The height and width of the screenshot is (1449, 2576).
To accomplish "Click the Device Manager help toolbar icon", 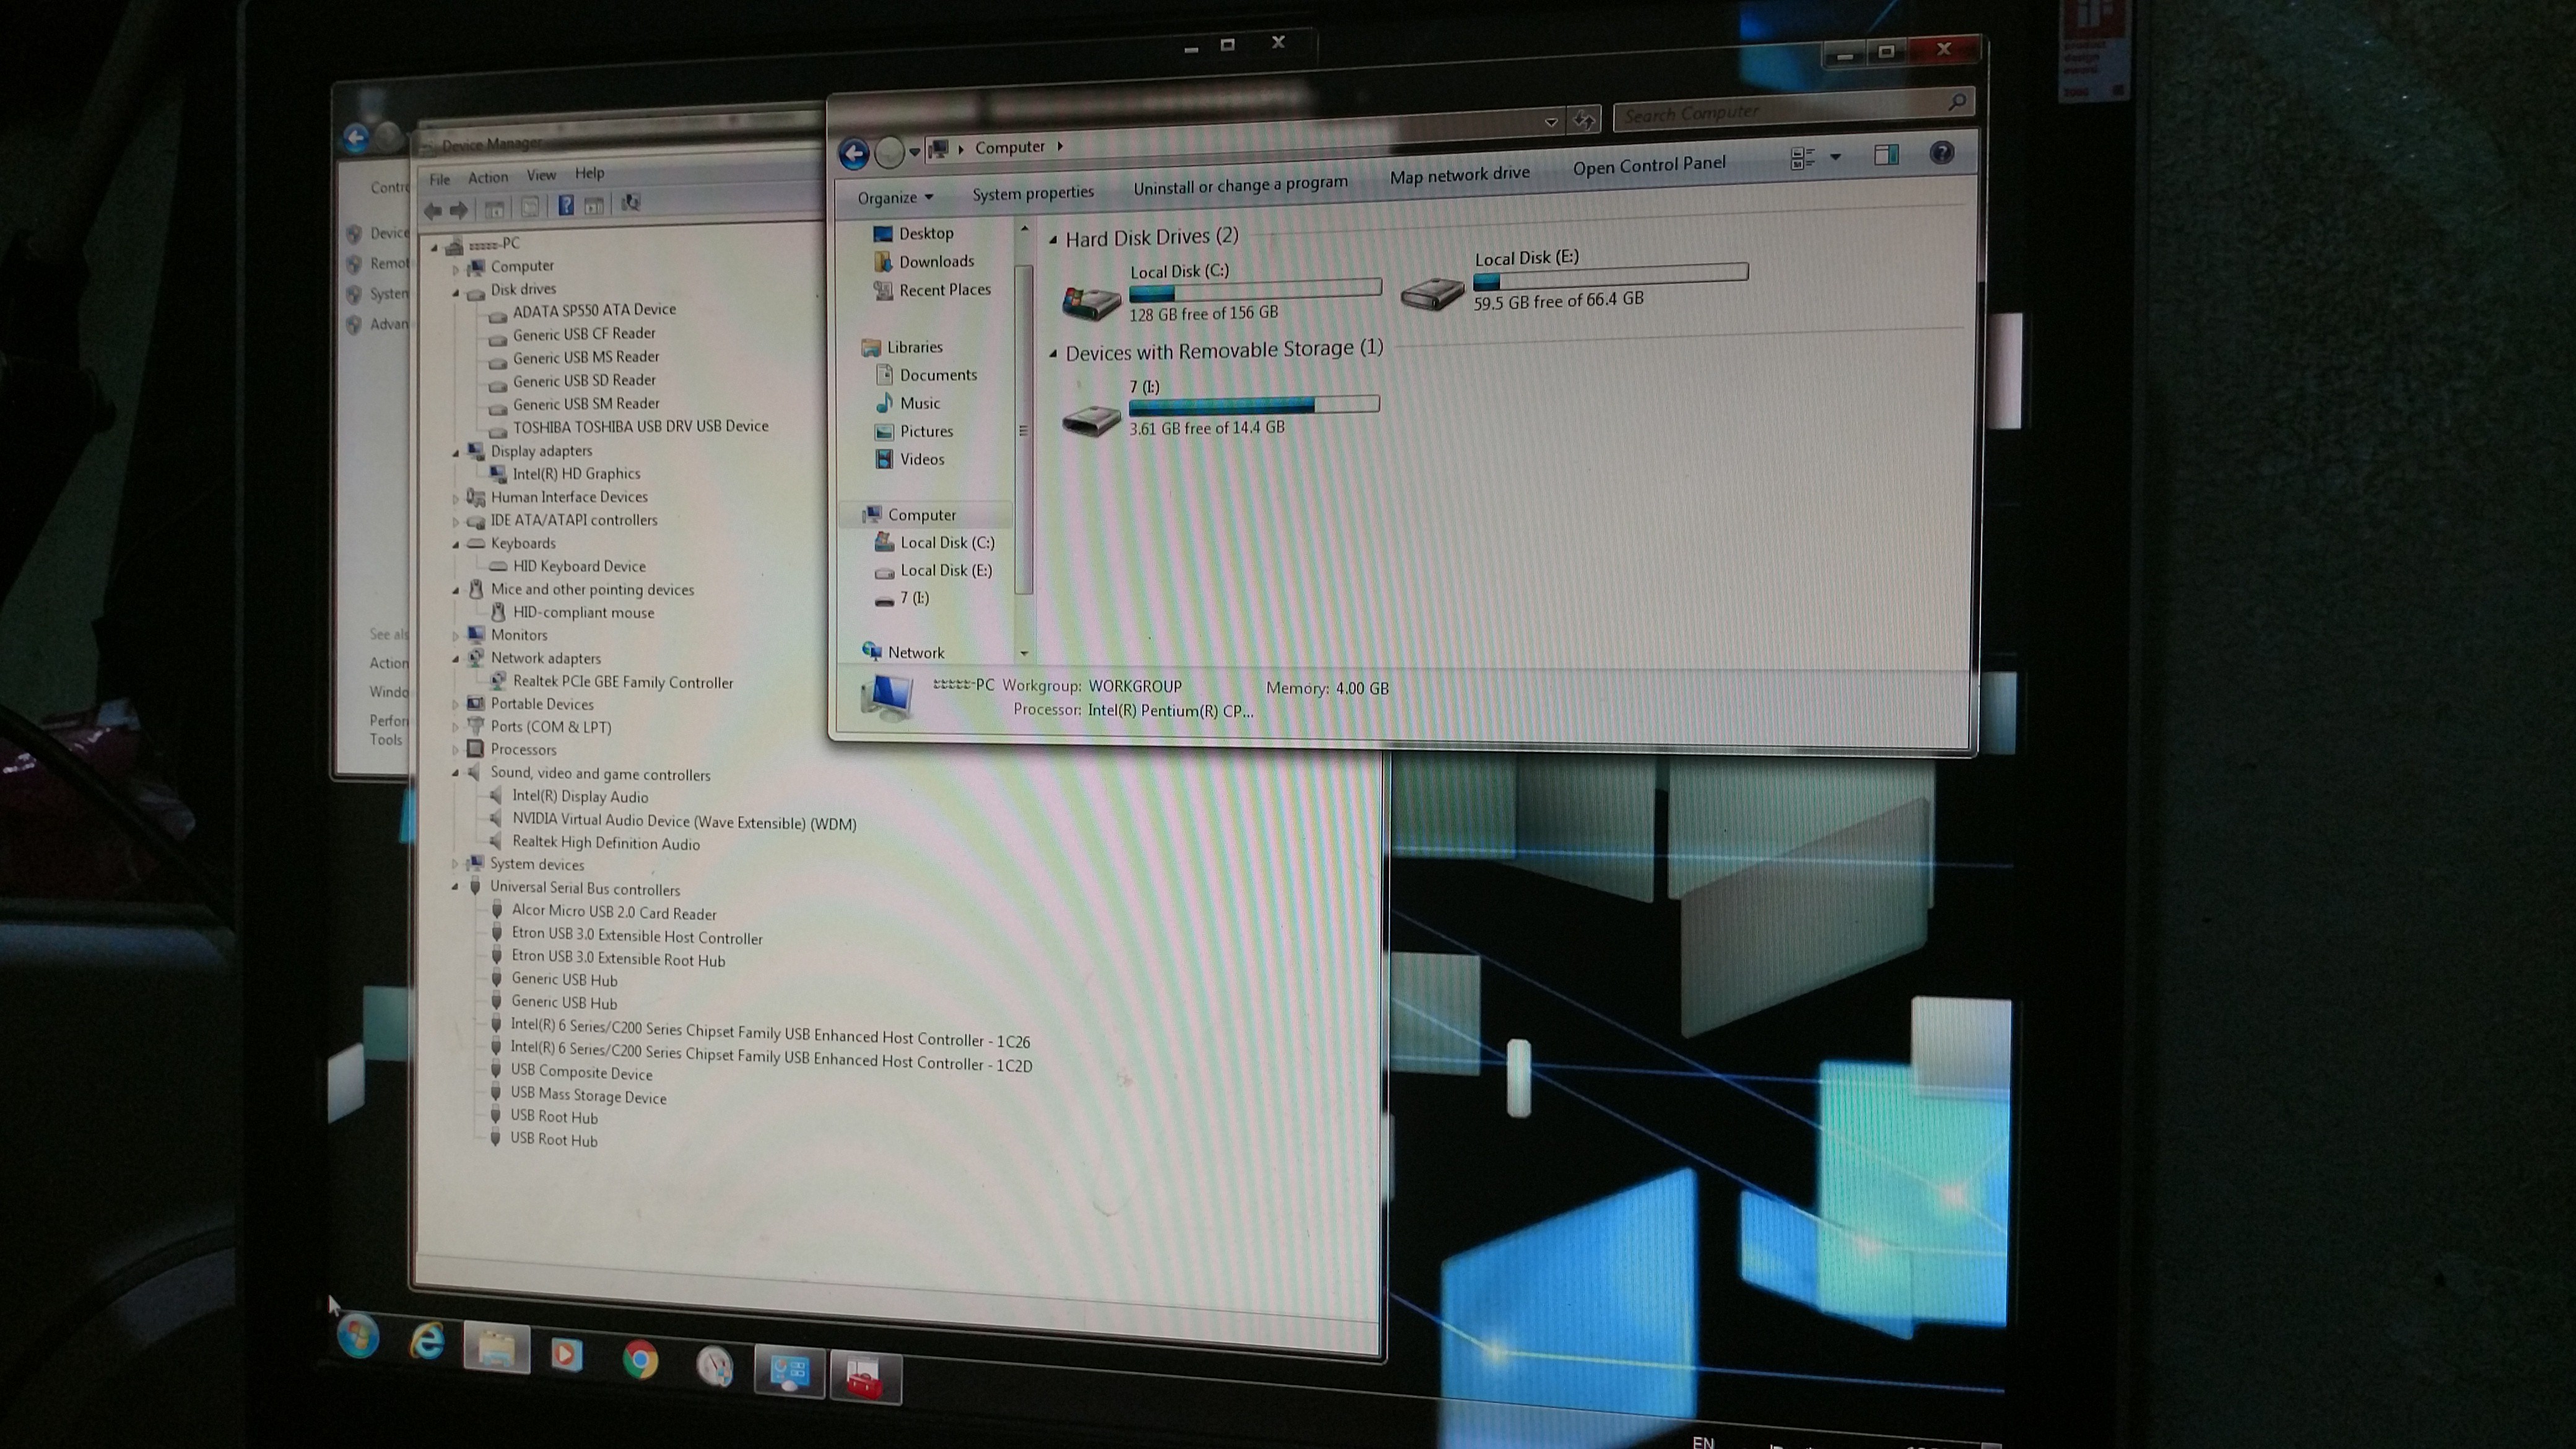I will [565, 205].
